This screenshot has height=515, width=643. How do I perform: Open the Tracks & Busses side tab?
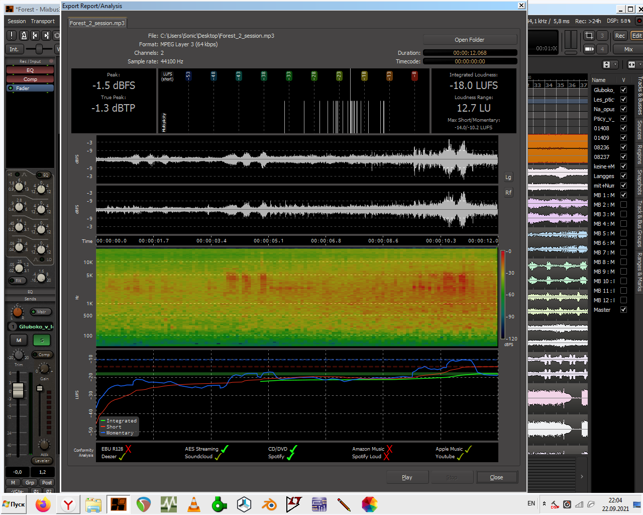[x=639, y=96]
